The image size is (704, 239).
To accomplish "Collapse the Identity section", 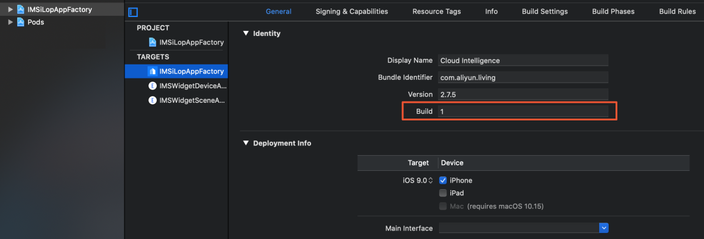I will pyautogui.click(x=246, y=33).
